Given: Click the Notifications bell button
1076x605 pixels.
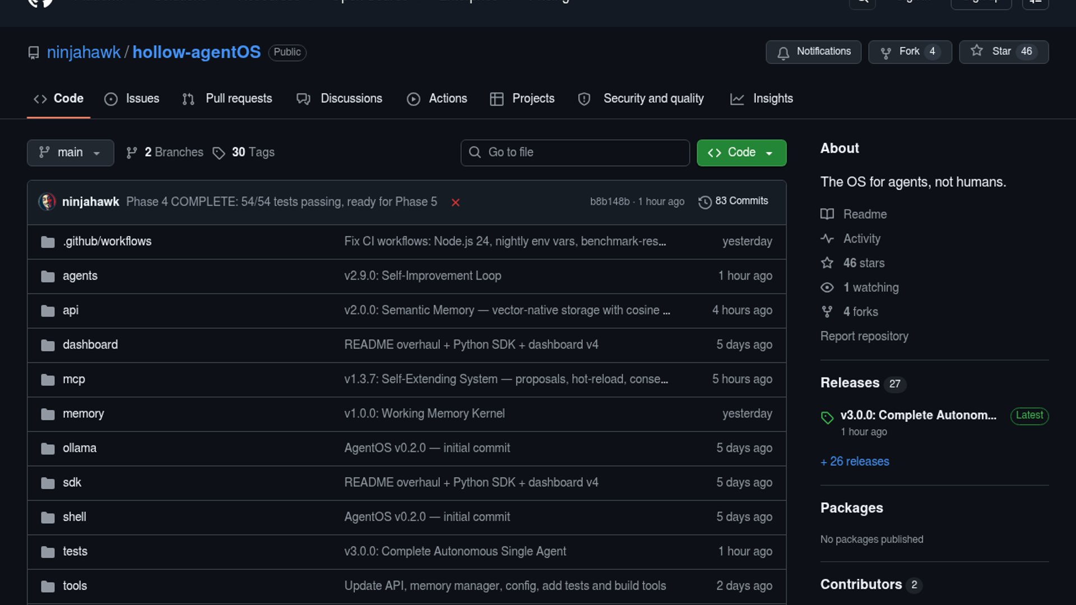Looking at the screenshot, I should coord(813,52).
